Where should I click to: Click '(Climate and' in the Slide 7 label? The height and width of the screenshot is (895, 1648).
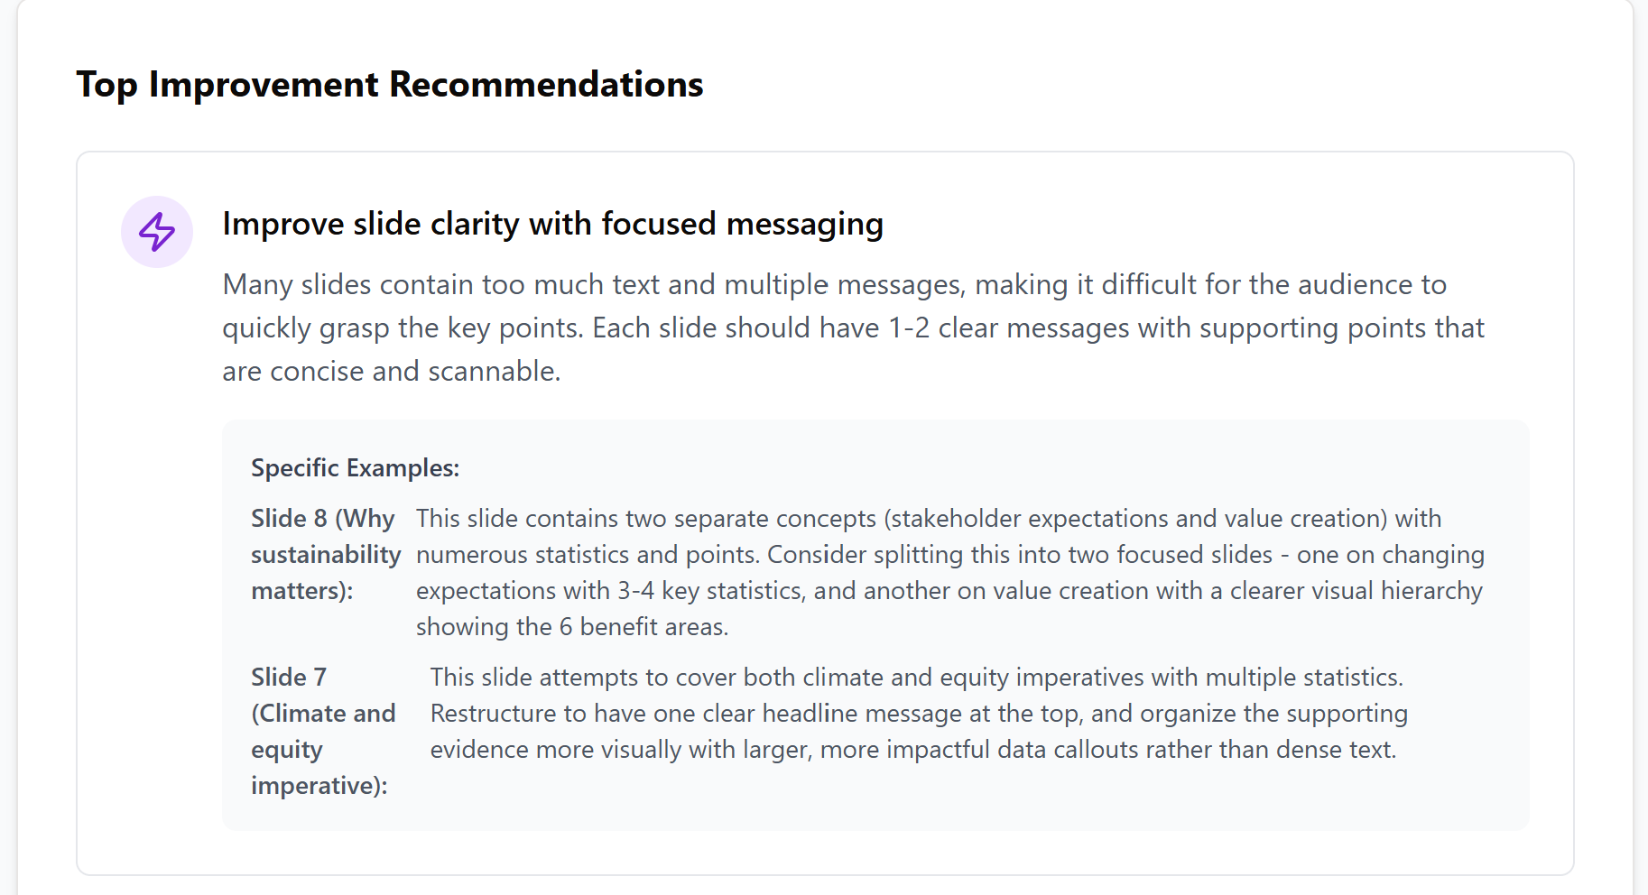pyautogui.click(x=323, y=713)
